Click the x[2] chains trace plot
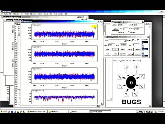 [x=64, y=54]
